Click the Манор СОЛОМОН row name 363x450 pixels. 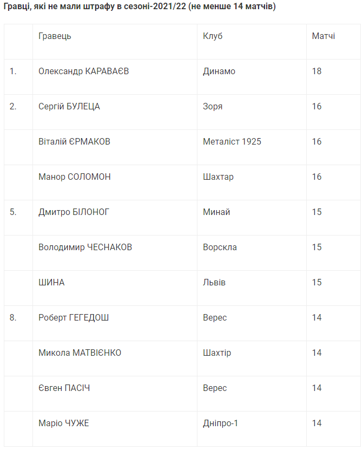(75, 177)
